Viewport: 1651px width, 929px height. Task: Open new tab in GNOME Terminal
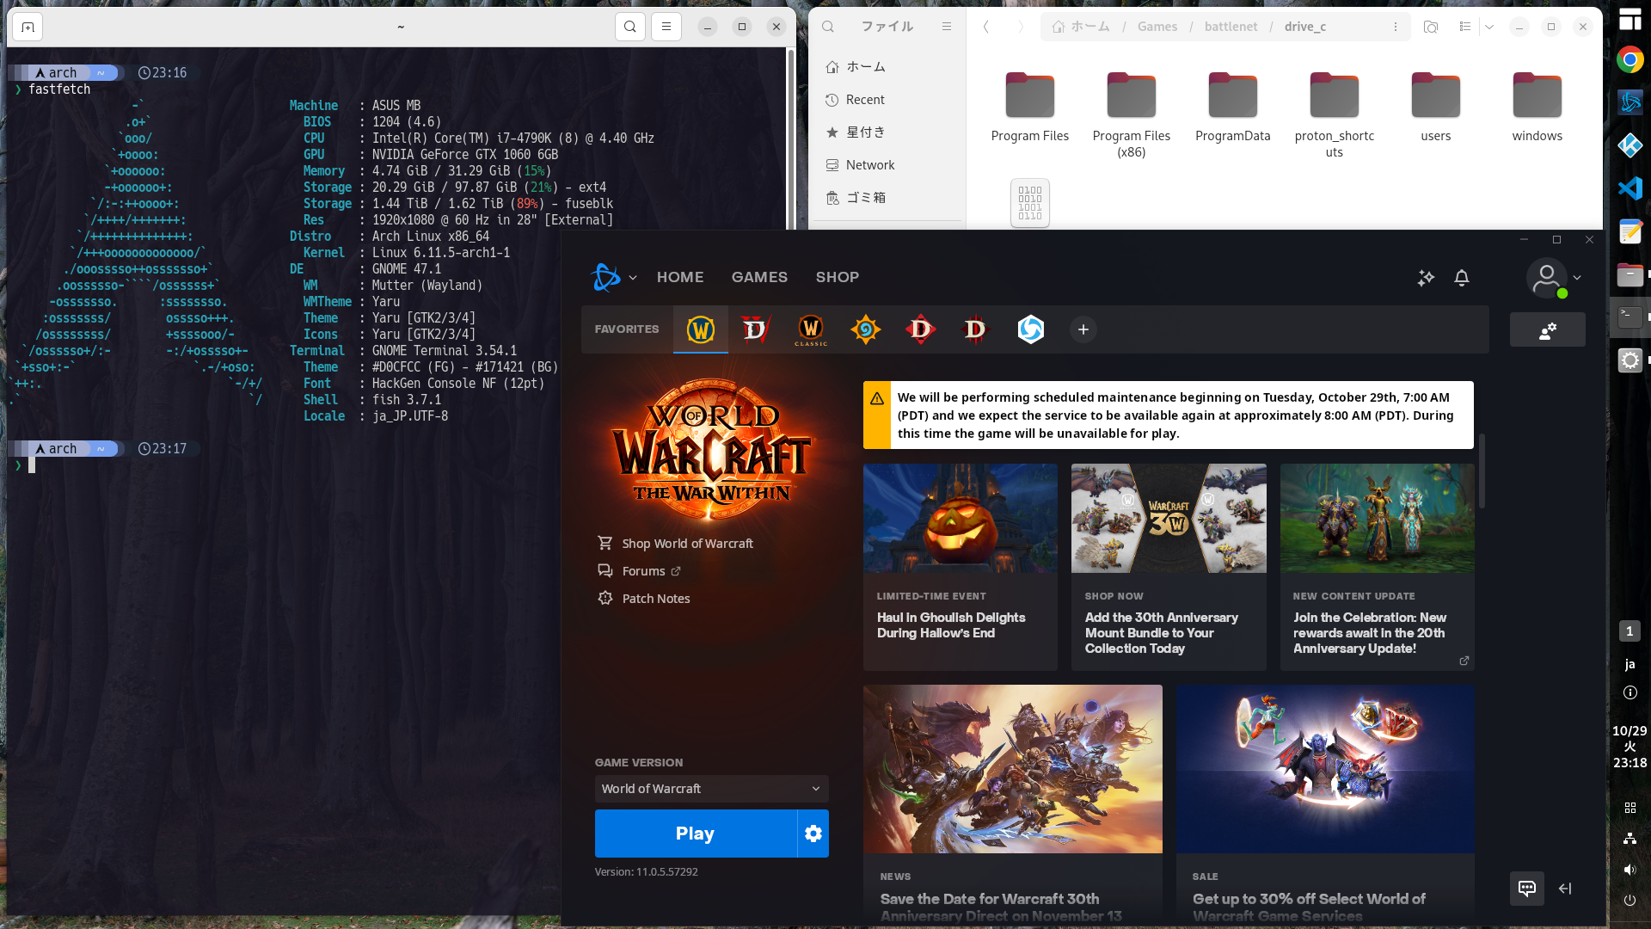pos(28,27)
